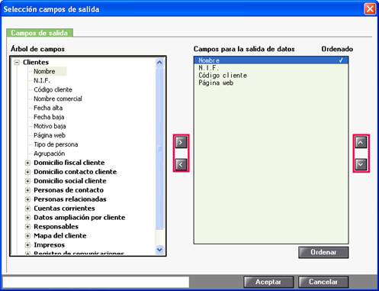Collapse the Clientes tree node
The image size is (379, 291).
[17, 63]
